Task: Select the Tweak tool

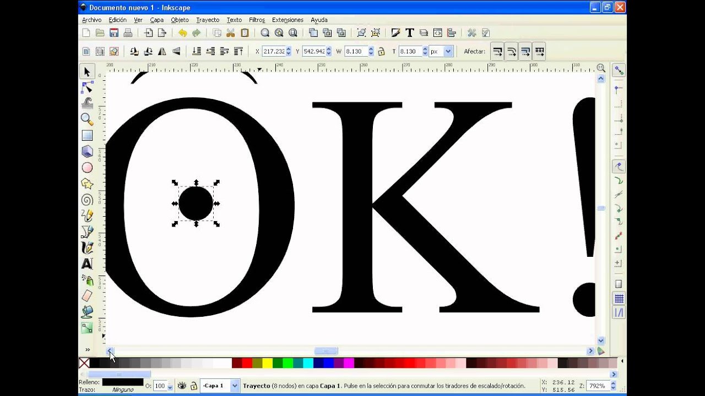Action: point(87,103)
